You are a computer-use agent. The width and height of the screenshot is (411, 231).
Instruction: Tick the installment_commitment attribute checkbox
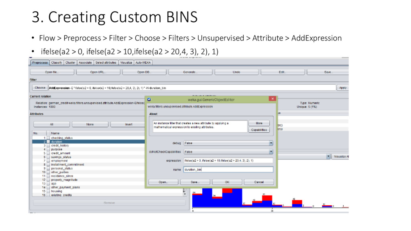tap(48, 164)
